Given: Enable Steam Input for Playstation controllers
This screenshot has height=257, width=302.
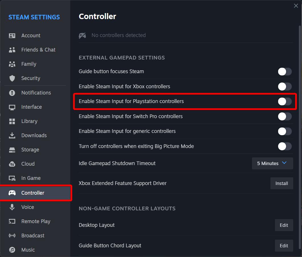Looking at the screenshot, I should pyautogui.click(x=285, y=101).
